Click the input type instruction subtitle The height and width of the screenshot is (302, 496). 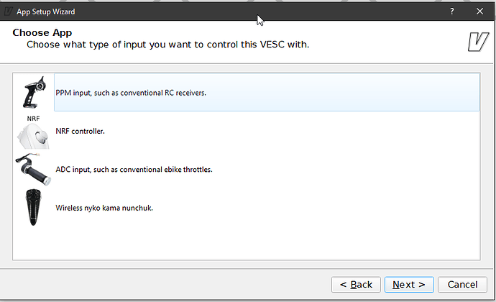(x=167, y=45)
